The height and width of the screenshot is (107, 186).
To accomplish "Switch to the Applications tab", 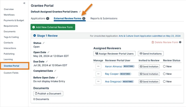I will [x=38, y=18].
